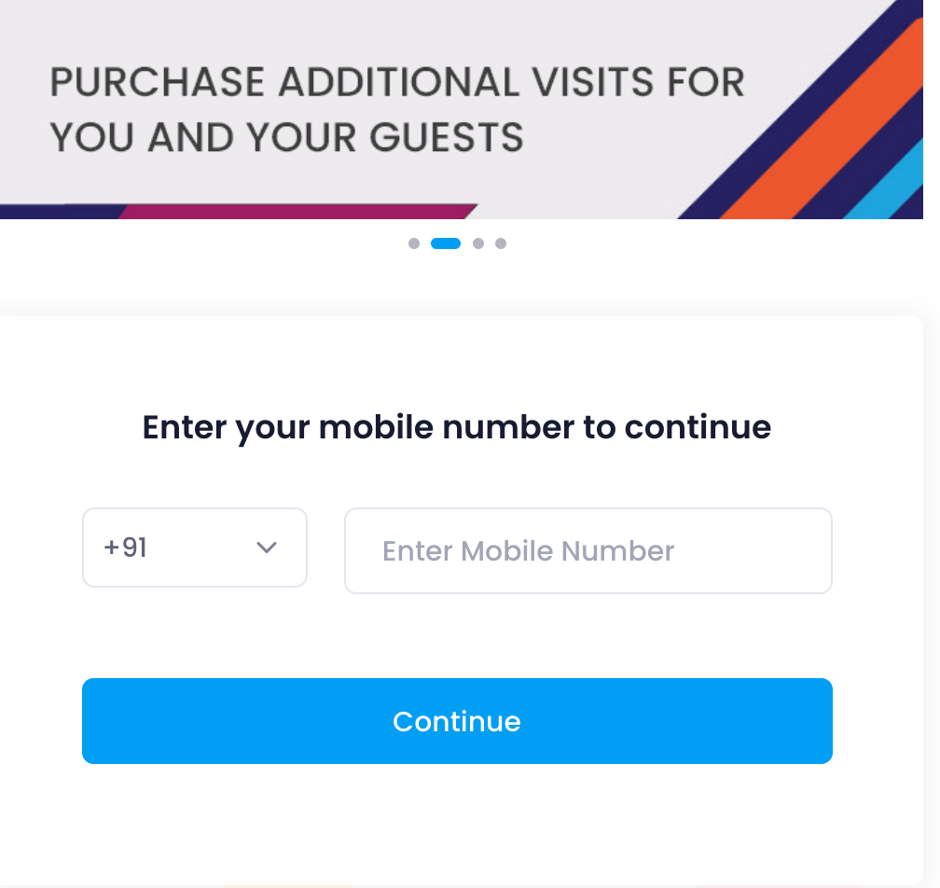Click the "Continue" label text
940x888 pixels.
(457, 721)
